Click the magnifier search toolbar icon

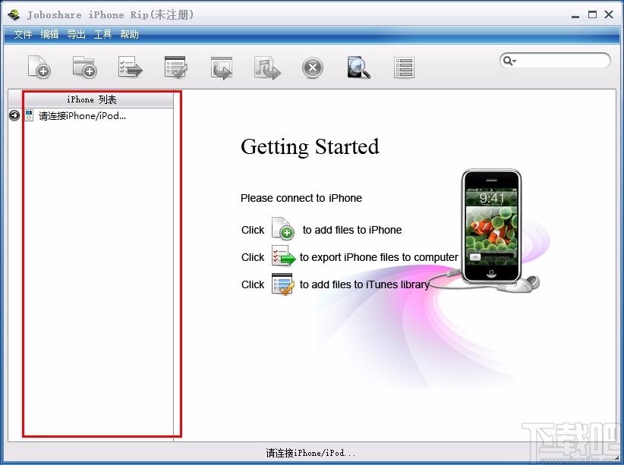tap(358, 67)
